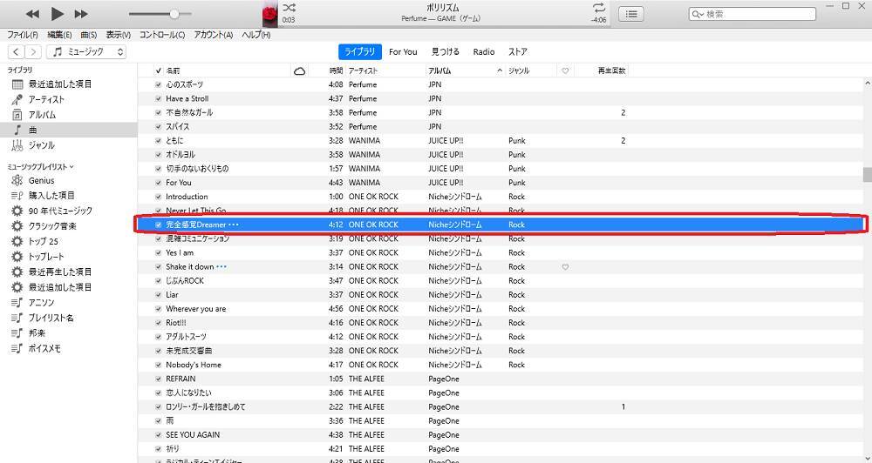Open the ミュージック media type dropdown

point(87,52)
